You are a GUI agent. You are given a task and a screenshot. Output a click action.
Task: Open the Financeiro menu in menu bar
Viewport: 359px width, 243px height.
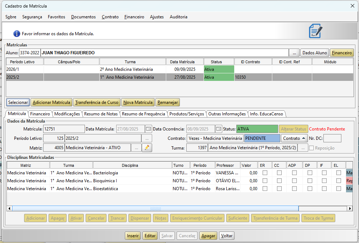tap(134, 17)
